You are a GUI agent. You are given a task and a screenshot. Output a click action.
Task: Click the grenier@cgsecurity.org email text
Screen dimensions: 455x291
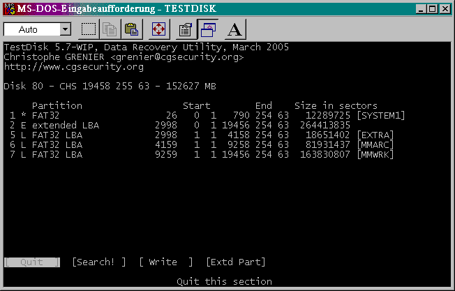[177, 57]
